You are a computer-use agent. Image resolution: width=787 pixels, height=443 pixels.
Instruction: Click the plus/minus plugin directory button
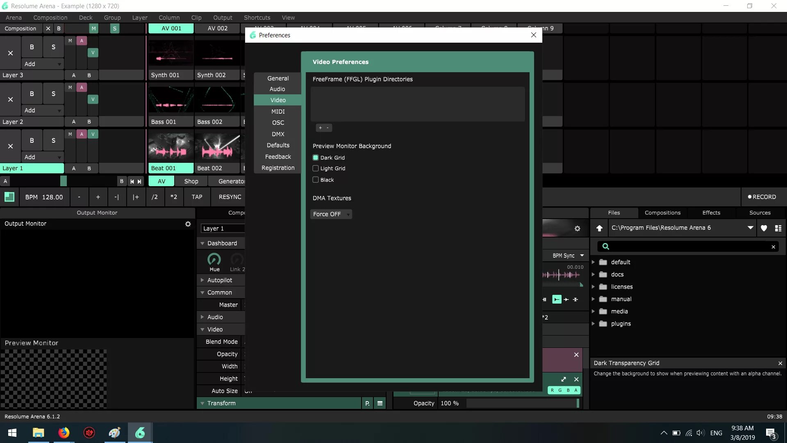(x=324, y=128)
